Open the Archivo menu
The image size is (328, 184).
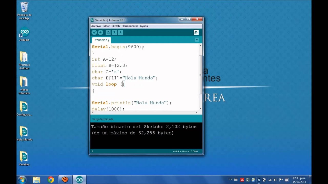click(96, 26)
